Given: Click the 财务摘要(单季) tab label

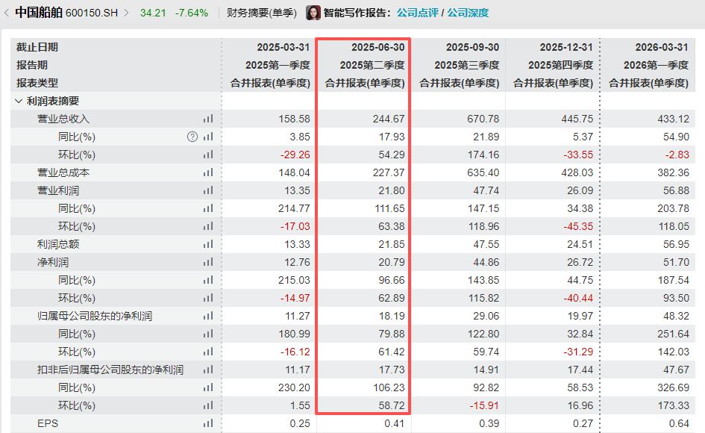Looking at the screenshot, I should click(x=262, y=13).
